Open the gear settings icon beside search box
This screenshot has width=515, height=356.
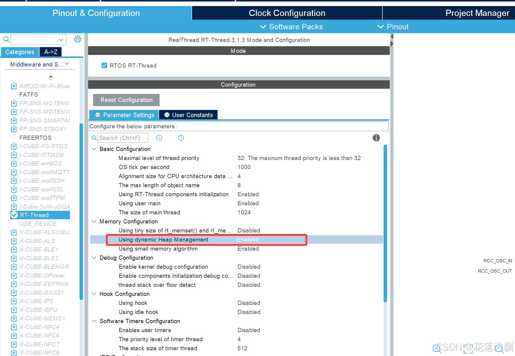click(x=78, y=39)
